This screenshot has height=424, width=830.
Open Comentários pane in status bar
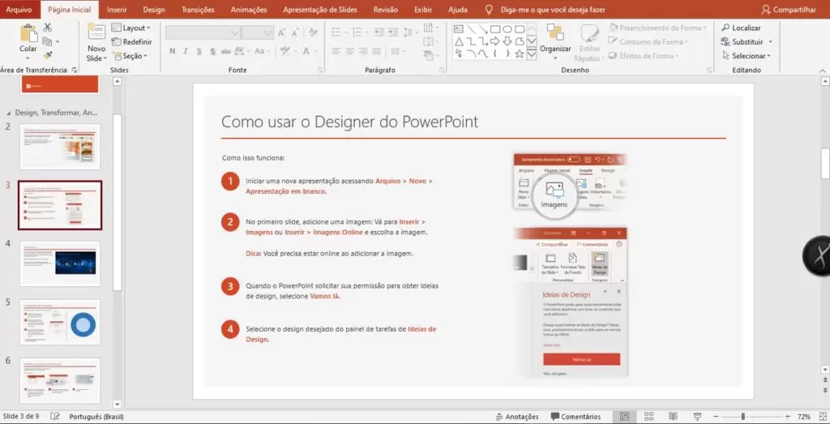[x=575, y=417]
